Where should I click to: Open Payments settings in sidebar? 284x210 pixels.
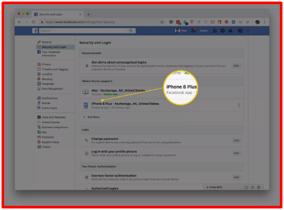click(x=45, y=137)
